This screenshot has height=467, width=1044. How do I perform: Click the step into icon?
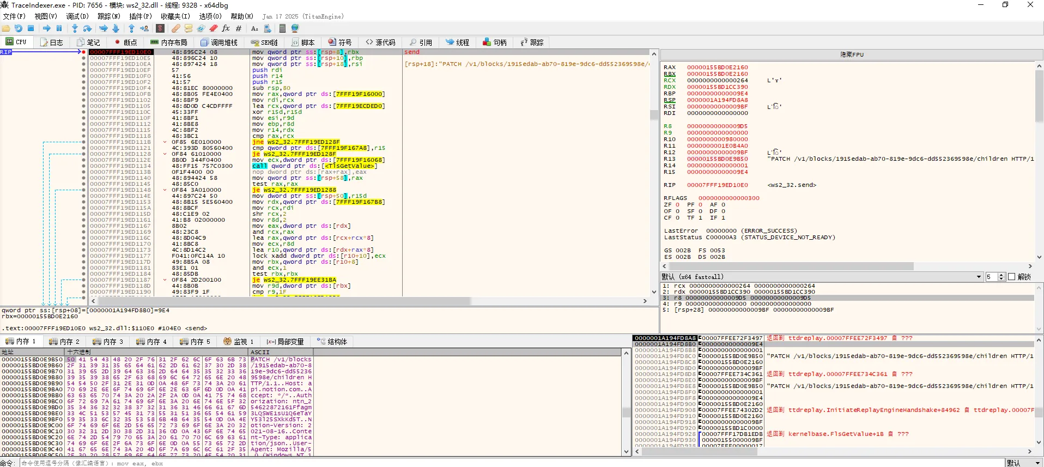75,28
